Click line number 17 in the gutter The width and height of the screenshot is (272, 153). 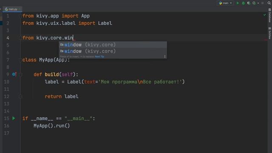tap(7, 133)
